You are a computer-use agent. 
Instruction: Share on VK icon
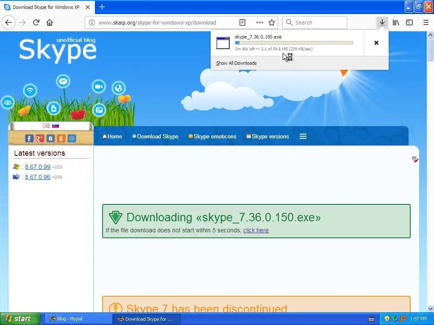[x=50, y=138]
